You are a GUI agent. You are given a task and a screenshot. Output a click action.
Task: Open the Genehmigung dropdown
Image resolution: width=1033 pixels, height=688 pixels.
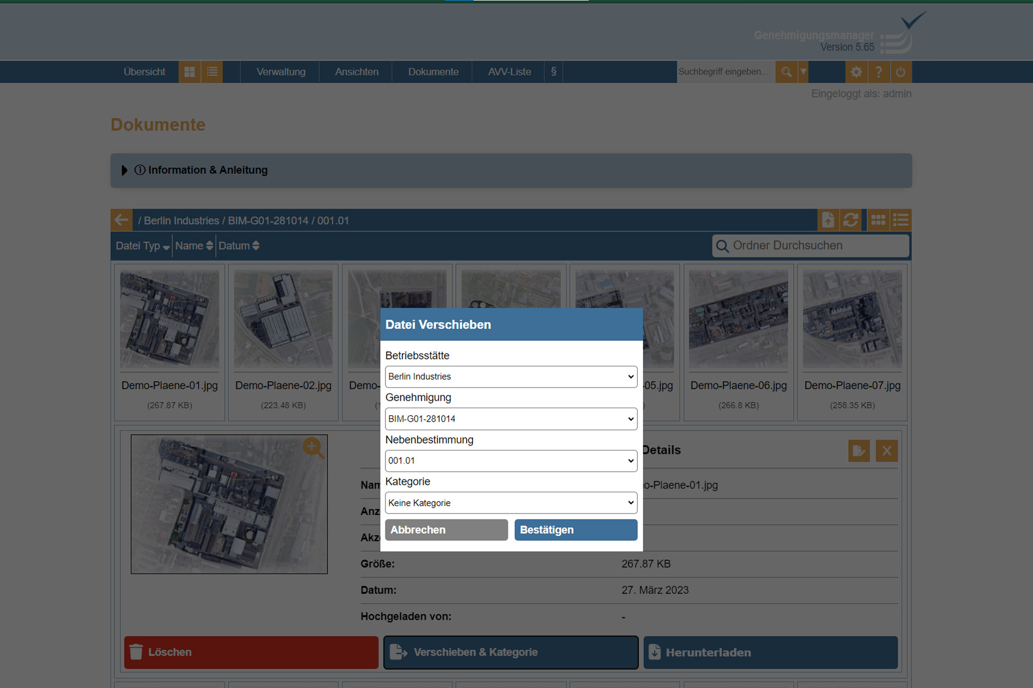pos(511,419)
